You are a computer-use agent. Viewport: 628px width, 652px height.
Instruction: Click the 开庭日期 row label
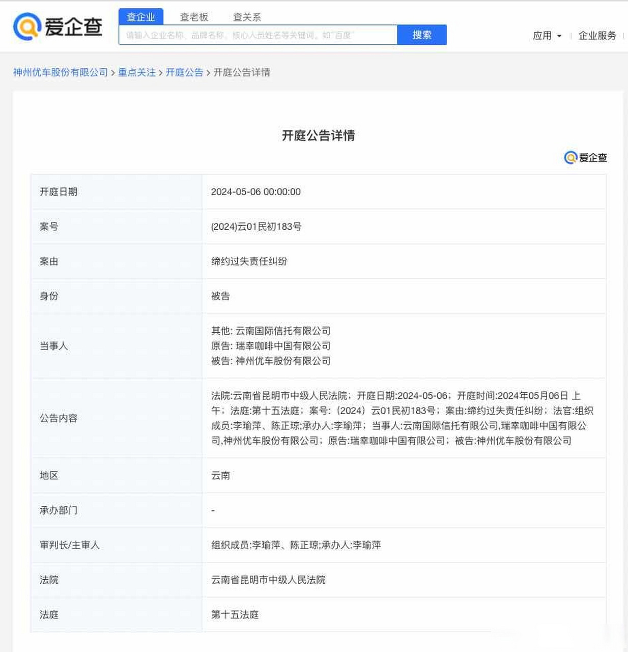(x=59, y=192)
